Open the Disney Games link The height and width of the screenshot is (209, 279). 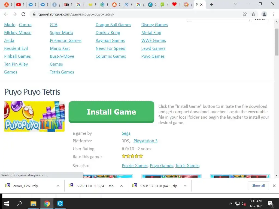pos(154,24)
